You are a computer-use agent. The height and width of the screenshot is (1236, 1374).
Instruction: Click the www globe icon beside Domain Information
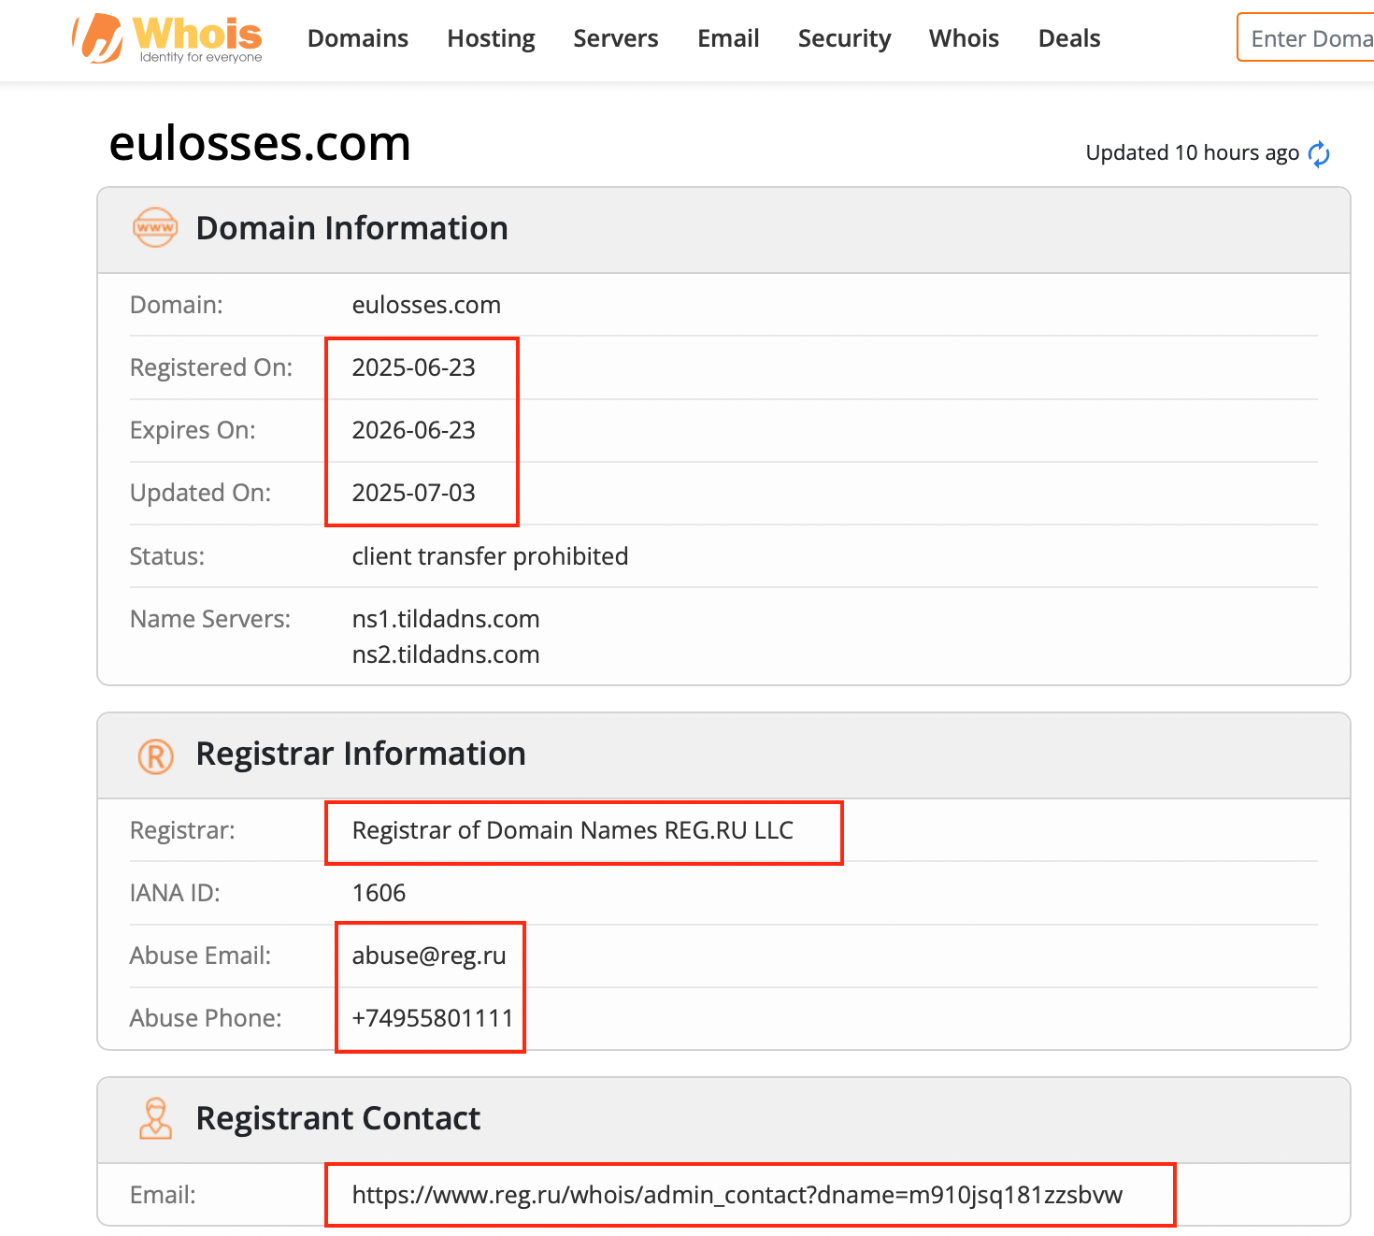pyautogui.click(x=155, y=227)
